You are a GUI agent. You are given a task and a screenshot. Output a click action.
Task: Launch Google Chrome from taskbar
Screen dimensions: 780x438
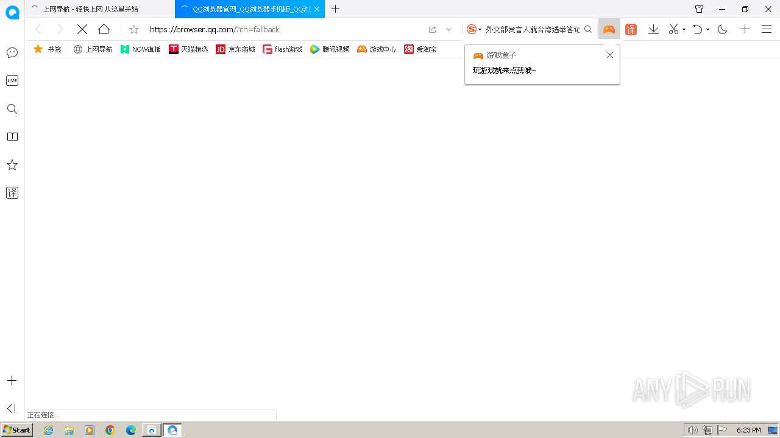[110, 430]
